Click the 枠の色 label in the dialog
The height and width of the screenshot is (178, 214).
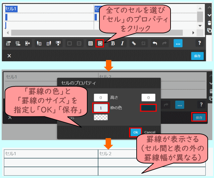pos(116,108)
